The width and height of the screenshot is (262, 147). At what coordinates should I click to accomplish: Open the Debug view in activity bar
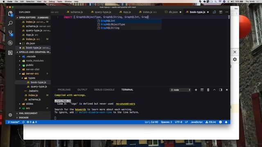[x=10, y=43]
